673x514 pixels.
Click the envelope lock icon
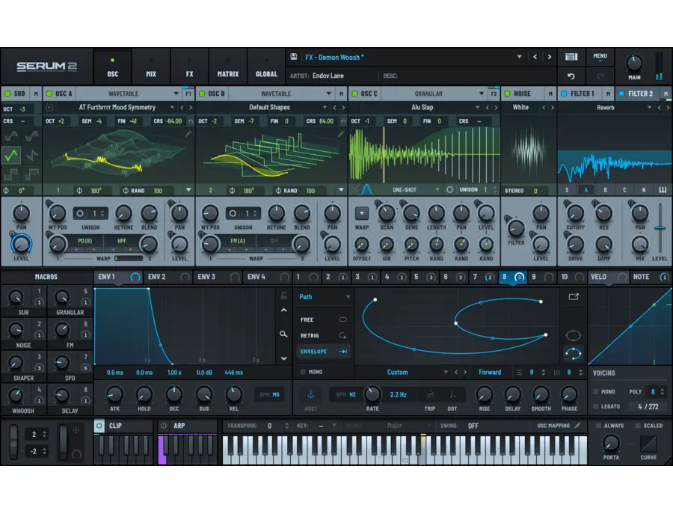pyautogui.click(x=283, y=296)
